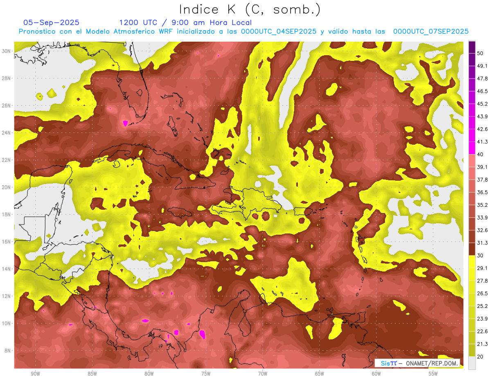Click the 05-Sep-2025 date label

point(51,22)
